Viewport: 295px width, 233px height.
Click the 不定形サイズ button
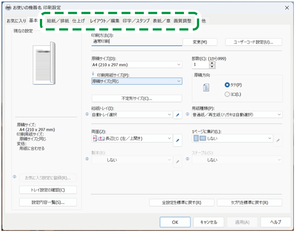coord(137,98)
